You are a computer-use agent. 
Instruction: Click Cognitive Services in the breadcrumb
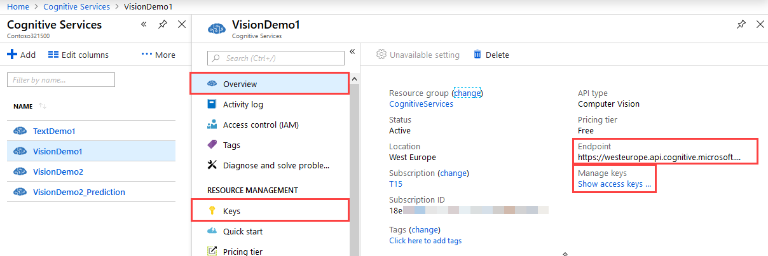coord(76,6)
